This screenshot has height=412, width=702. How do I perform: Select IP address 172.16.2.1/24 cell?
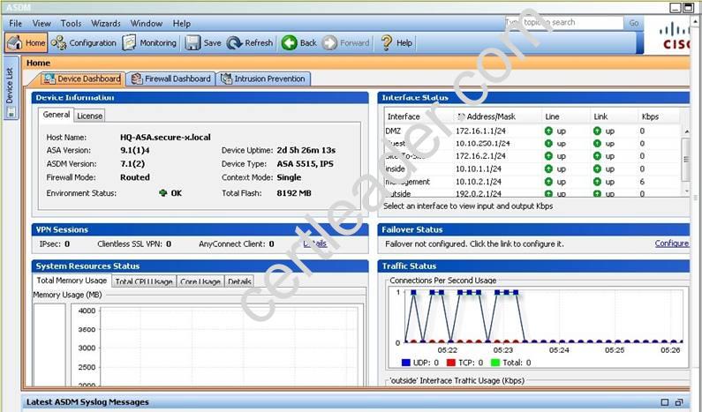[x=480, y=156]
